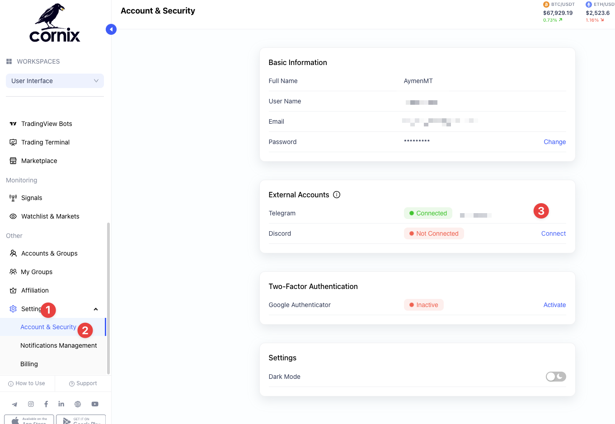Click the sidebar vertical scrollbar

[108, 298]
